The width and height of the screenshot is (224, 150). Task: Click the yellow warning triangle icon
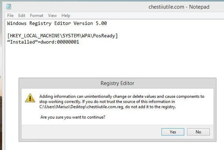(x=30, y=98)
